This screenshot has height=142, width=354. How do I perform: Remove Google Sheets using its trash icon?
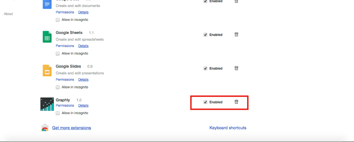(236, 35)
